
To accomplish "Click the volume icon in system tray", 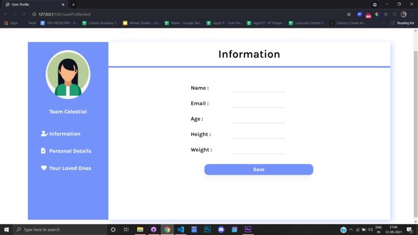I will pyautogui.click(x=371, y=229).
